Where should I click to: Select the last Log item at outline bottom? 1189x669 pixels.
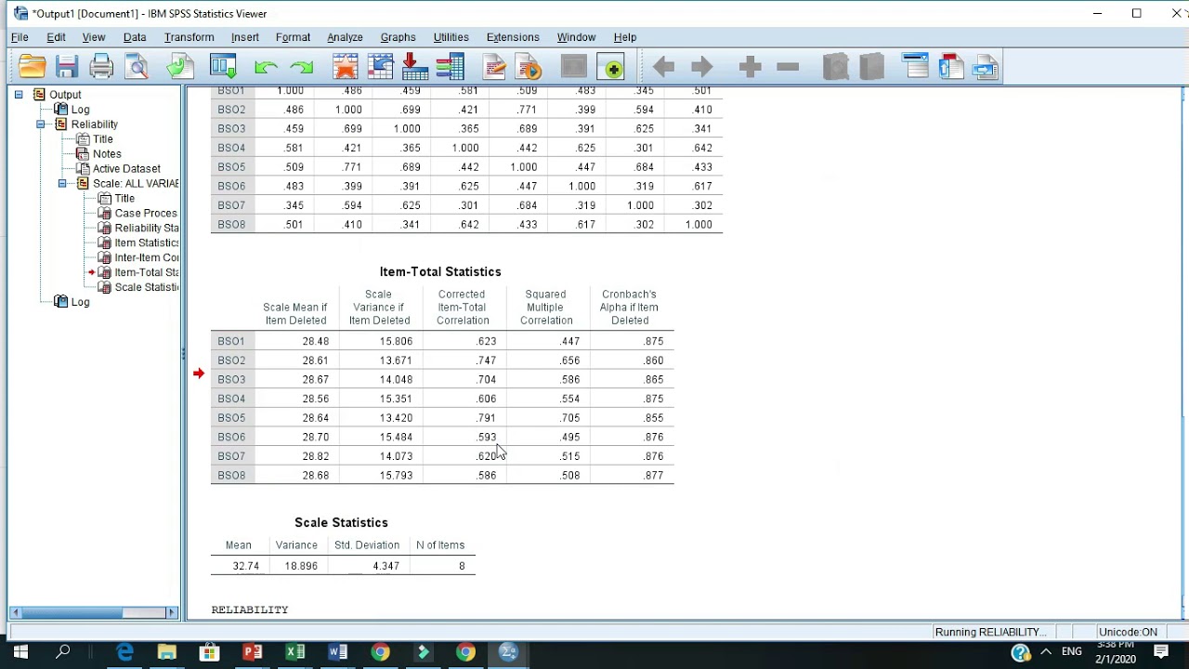click(80, 303)
